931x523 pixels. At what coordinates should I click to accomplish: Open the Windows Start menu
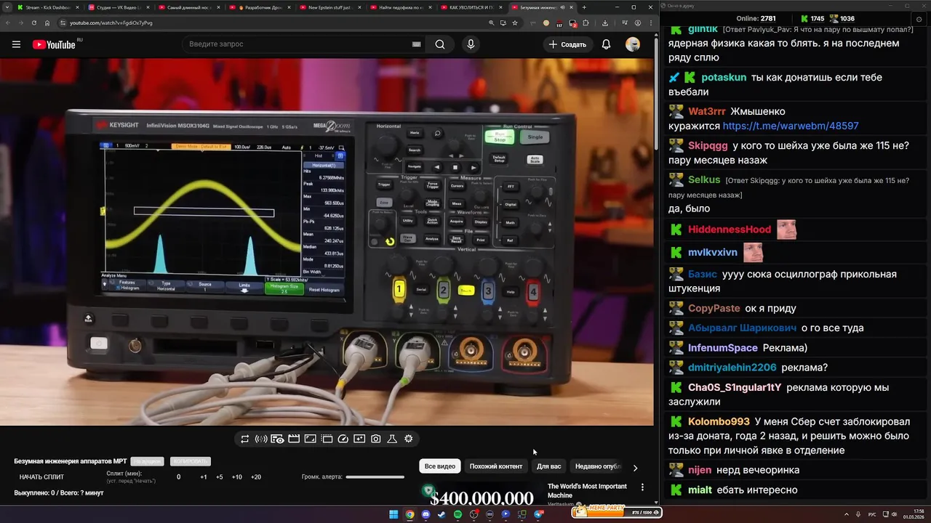coord(393,514)
